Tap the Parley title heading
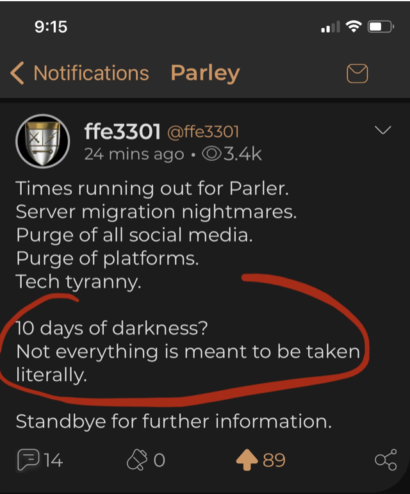The height and width of the screenshot is (494, 410). click(205, 74)
